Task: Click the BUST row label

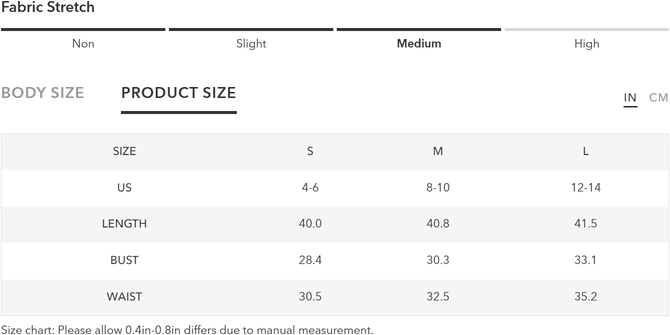Action: [124, 260]
